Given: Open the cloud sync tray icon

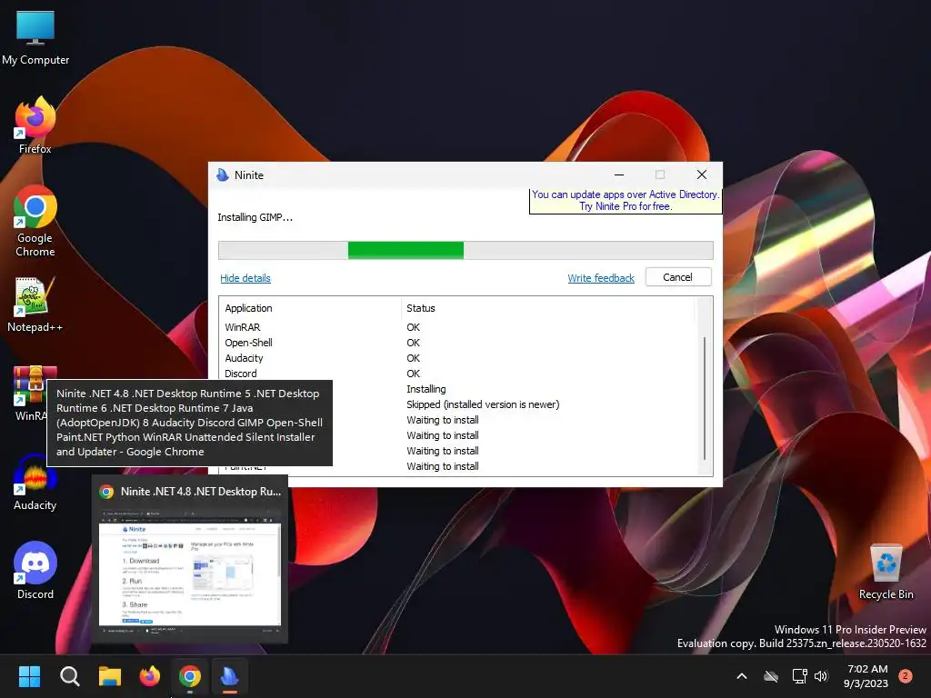Looking at the screenshot, I should (771, 676).
